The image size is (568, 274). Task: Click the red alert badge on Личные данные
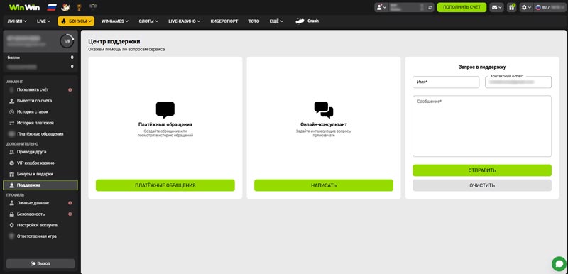[70, 203]
